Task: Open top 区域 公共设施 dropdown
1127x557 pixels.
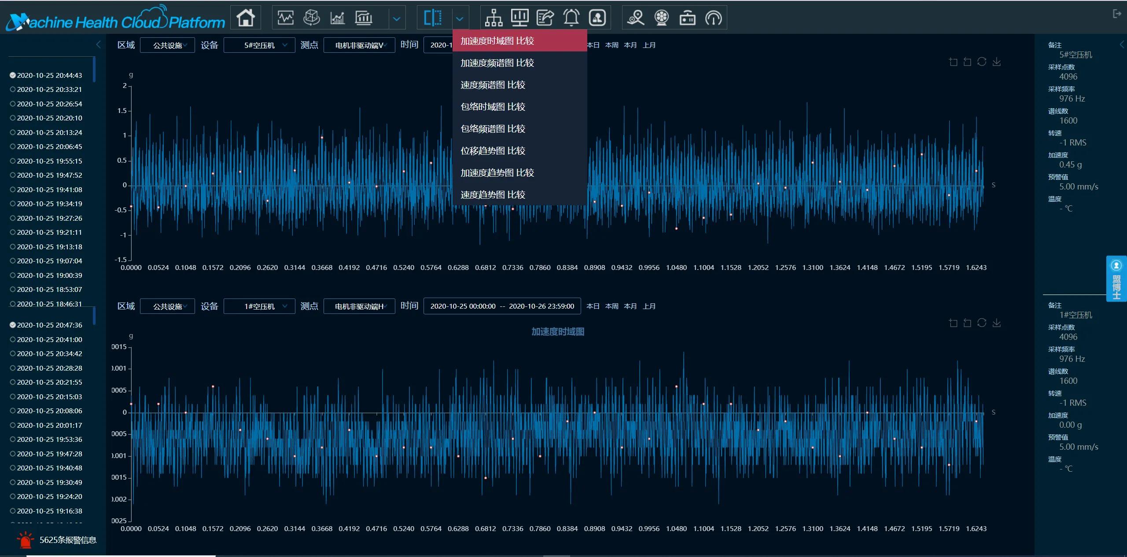Action: 167,45
